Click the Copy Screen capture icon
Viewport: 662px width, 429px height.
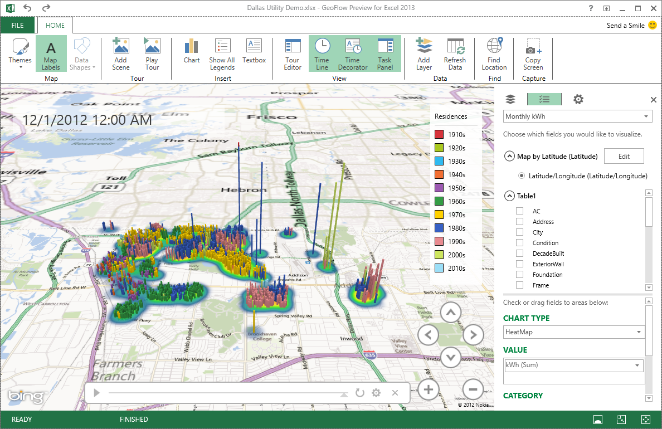click(532, 53)
